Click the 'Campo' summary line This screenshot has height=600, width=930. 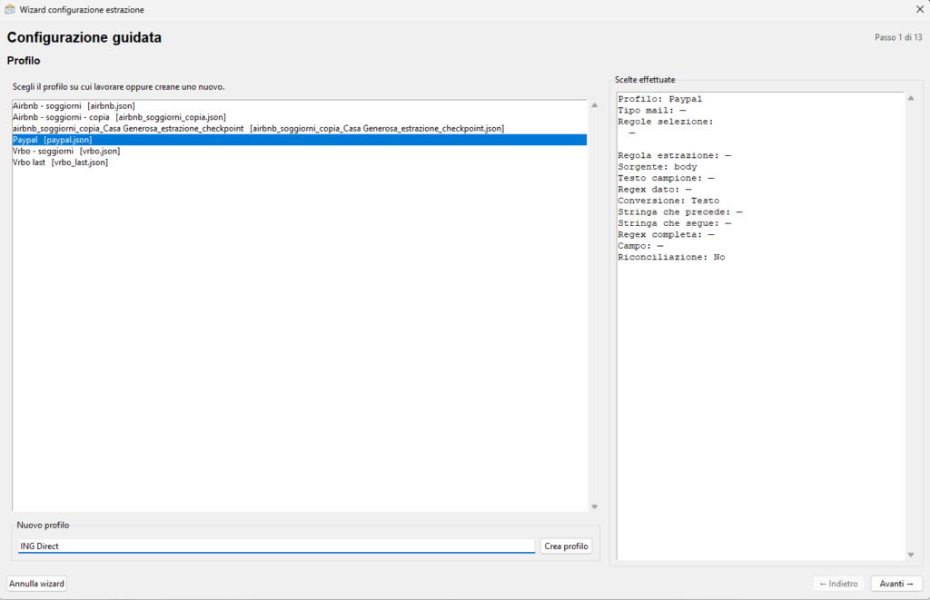pos(640,245)
